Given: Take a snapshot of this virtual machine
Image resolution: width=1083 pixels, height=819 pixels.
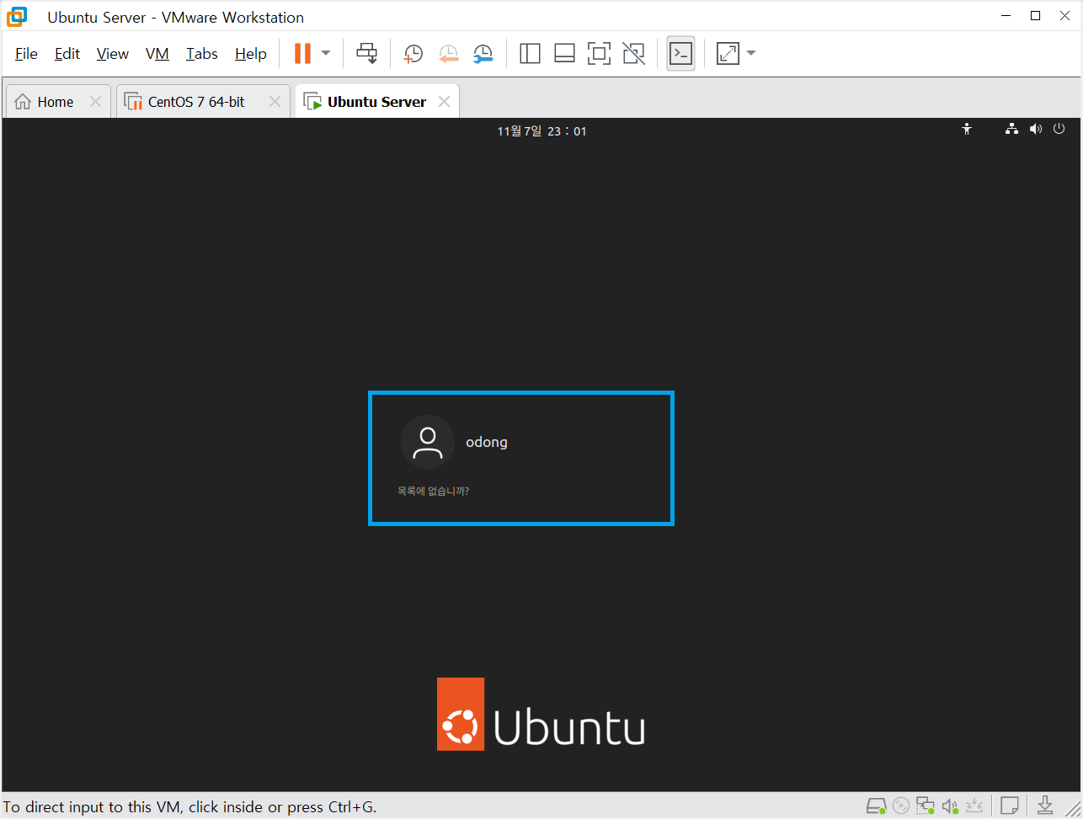Looking at the screenshot, I should click(413, 54).
